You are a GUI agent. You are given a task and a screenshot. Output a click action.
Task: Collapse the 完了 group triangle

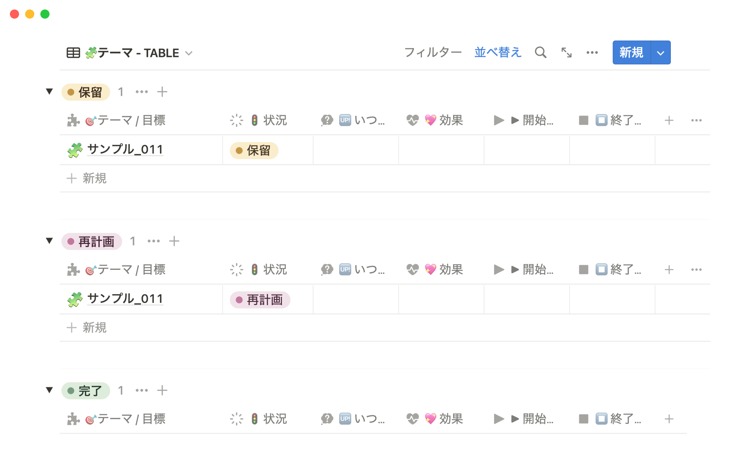49,390
